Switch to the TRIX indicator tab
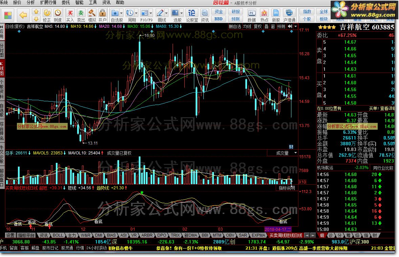The width and height of the screenshot is (399, 257). click(175, 235)
